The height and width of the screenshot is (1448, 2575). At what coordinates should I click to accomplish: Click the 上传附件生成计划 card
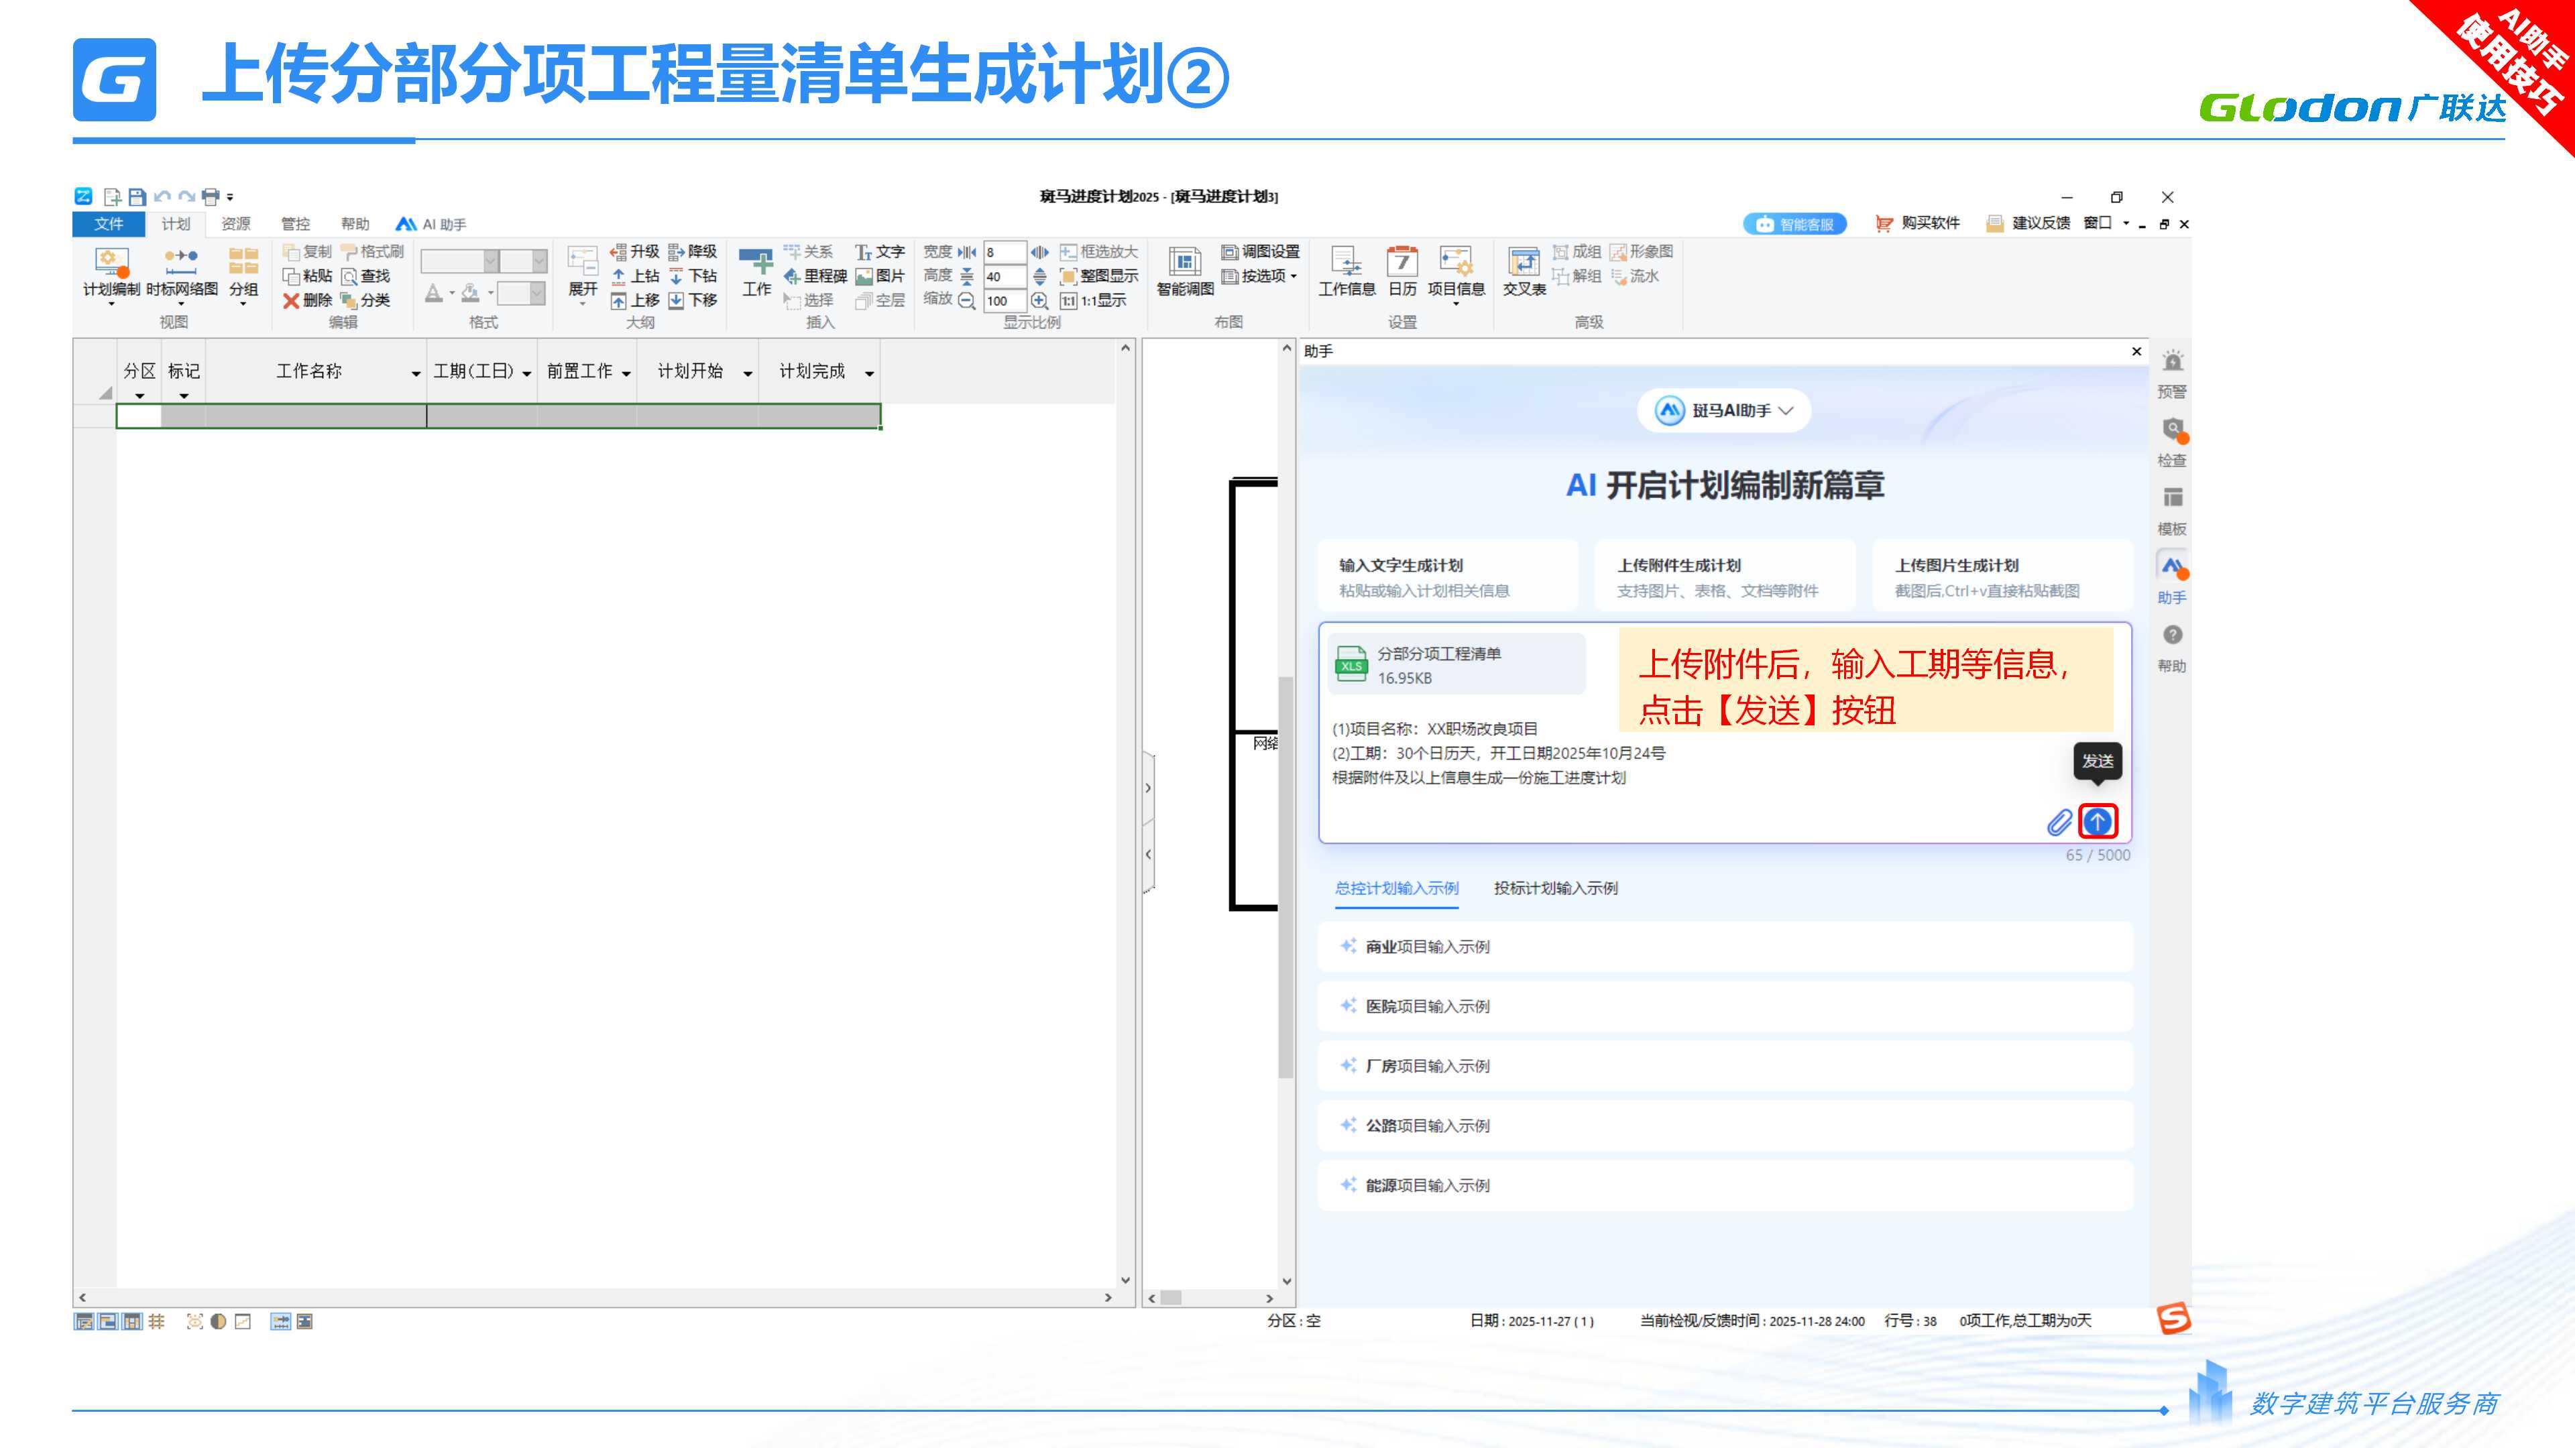click(x=1724, y=577)
